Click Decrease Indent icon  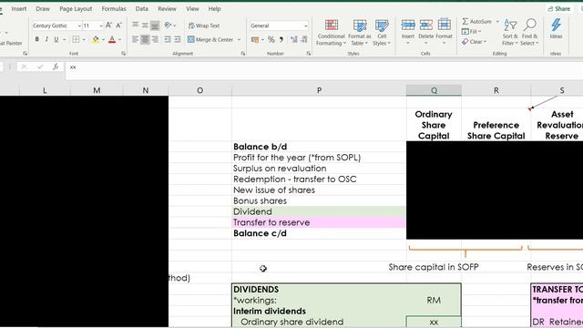point(168,39)
